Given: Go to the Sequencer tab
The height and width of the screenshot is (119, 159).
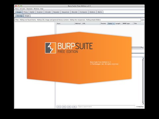Looking at the screenshot, I should 66,12.
